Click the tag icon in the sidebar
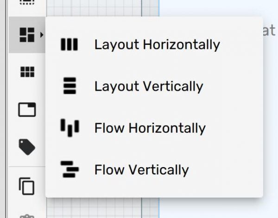 (27, 147)
